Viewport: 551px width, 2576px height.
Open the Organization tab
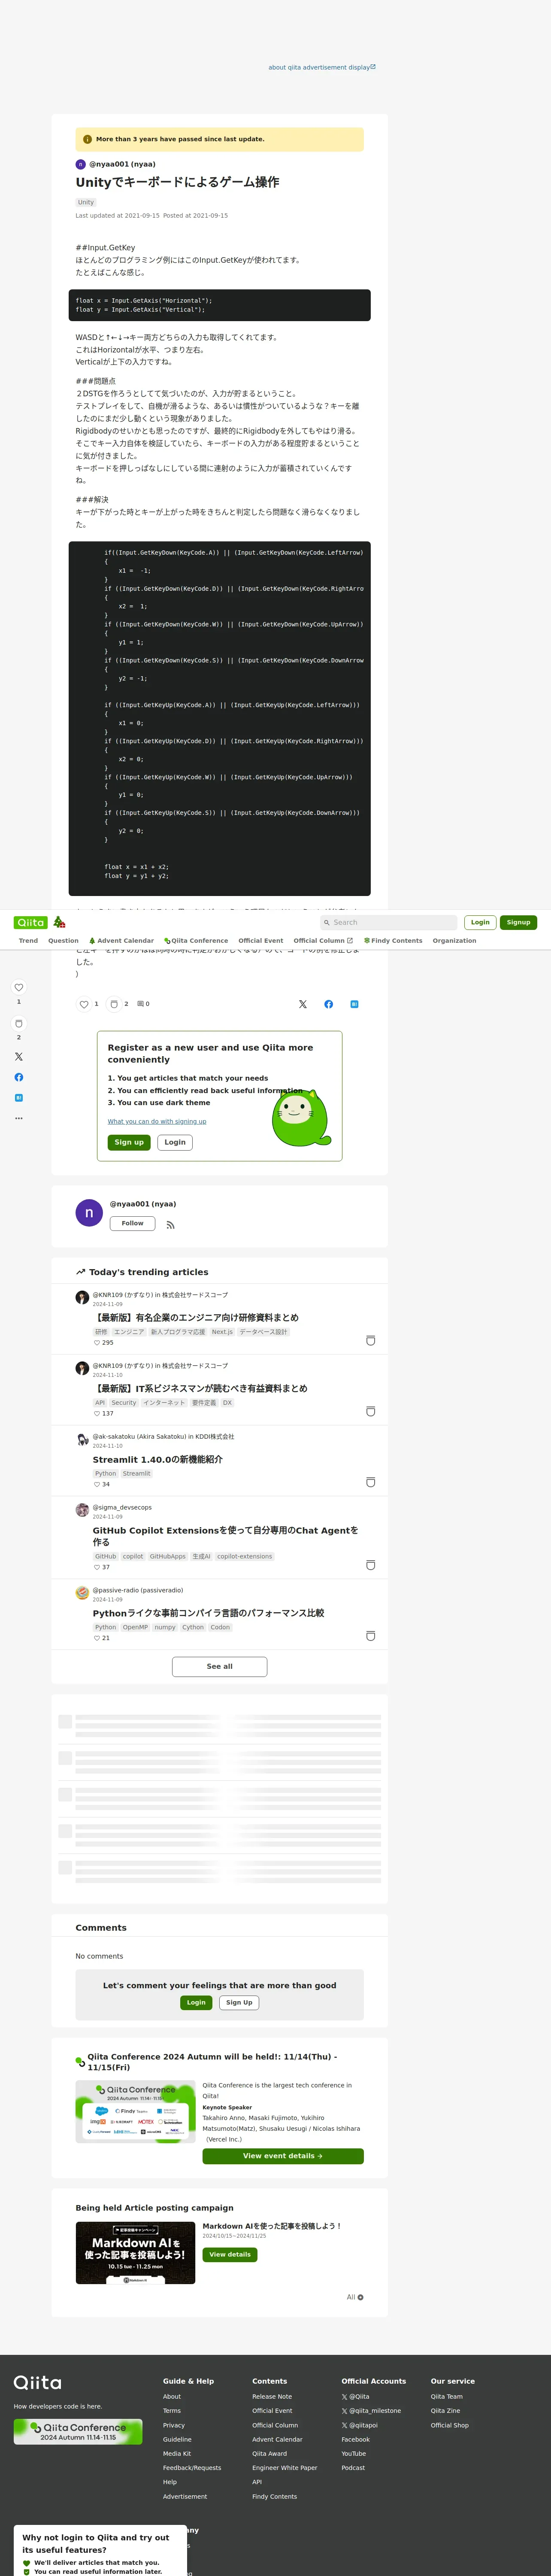pos(454,941)
